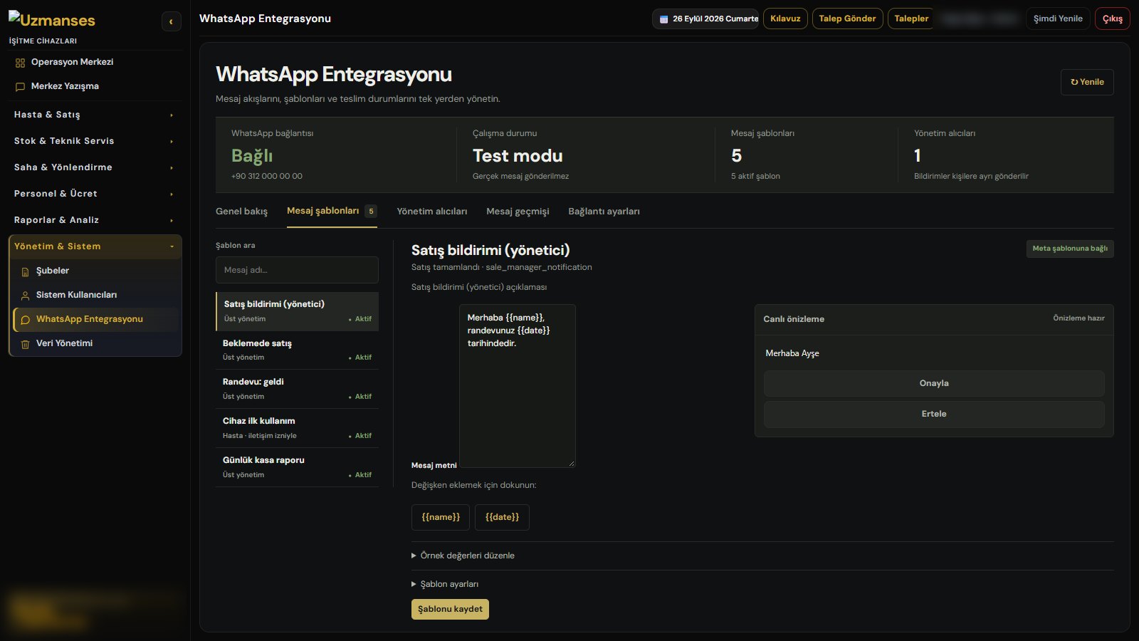1139x641 pixels.
Task: Expand Personel & Ücret section
Action: 95,194
